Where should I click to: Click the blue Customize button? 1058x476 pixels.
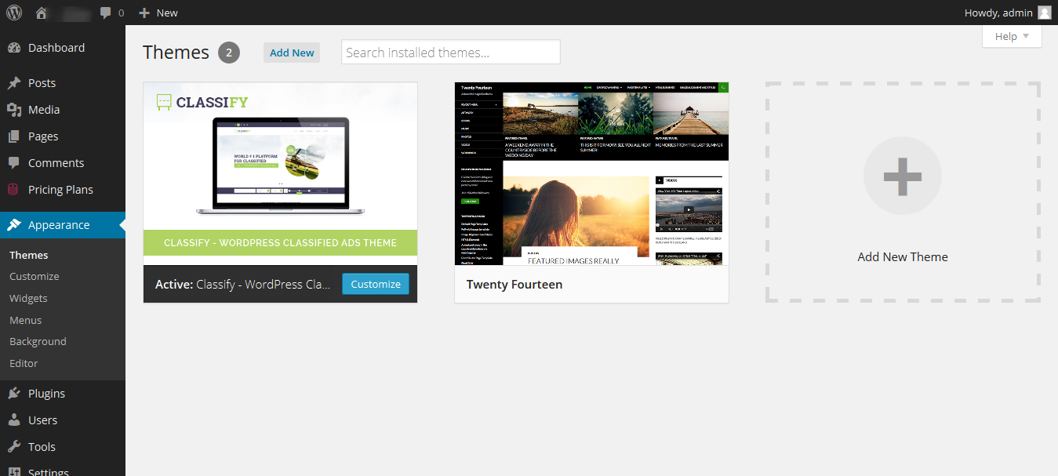(376, 284)
